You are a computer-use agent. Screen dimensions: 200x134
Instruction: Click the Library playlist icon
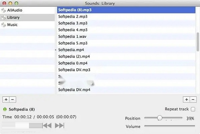click(x=4, y=17)
